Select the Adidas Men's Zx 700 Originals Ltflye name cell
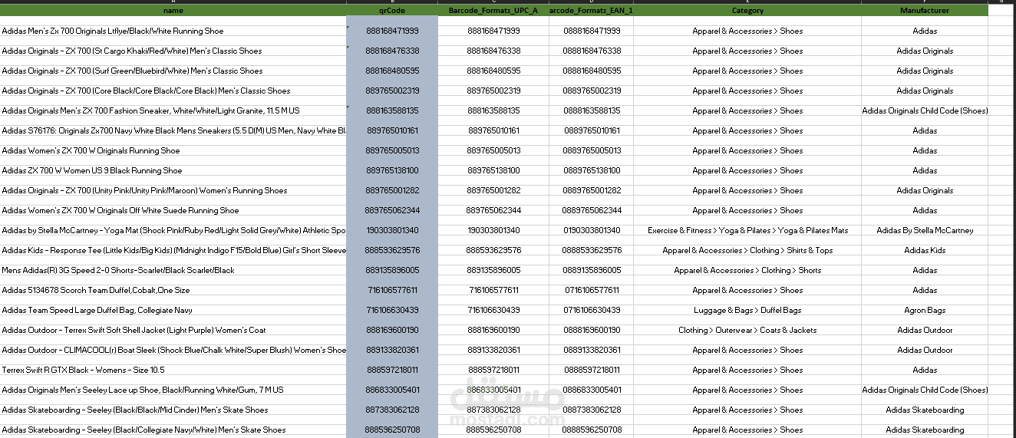The width and height of the screenshot is (1016, 438). [x=173, y=31]
